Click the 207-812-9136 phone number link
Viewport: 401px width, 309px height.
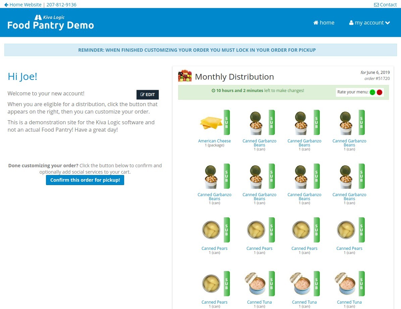(61, 5)
